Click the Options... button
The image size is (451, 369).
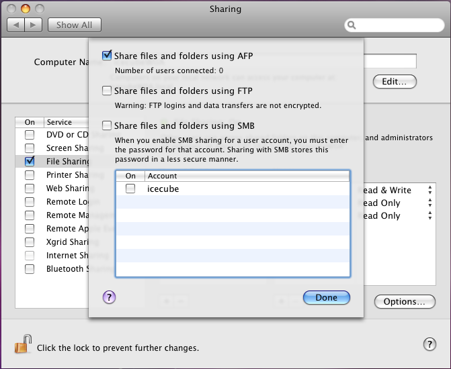(405, 301)
